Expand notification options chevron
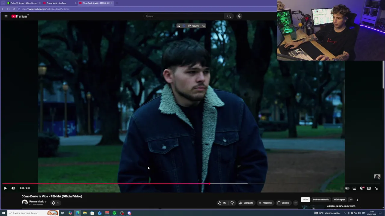The height and width of the screenshot is (216, 385). click(x=58, y=203)
